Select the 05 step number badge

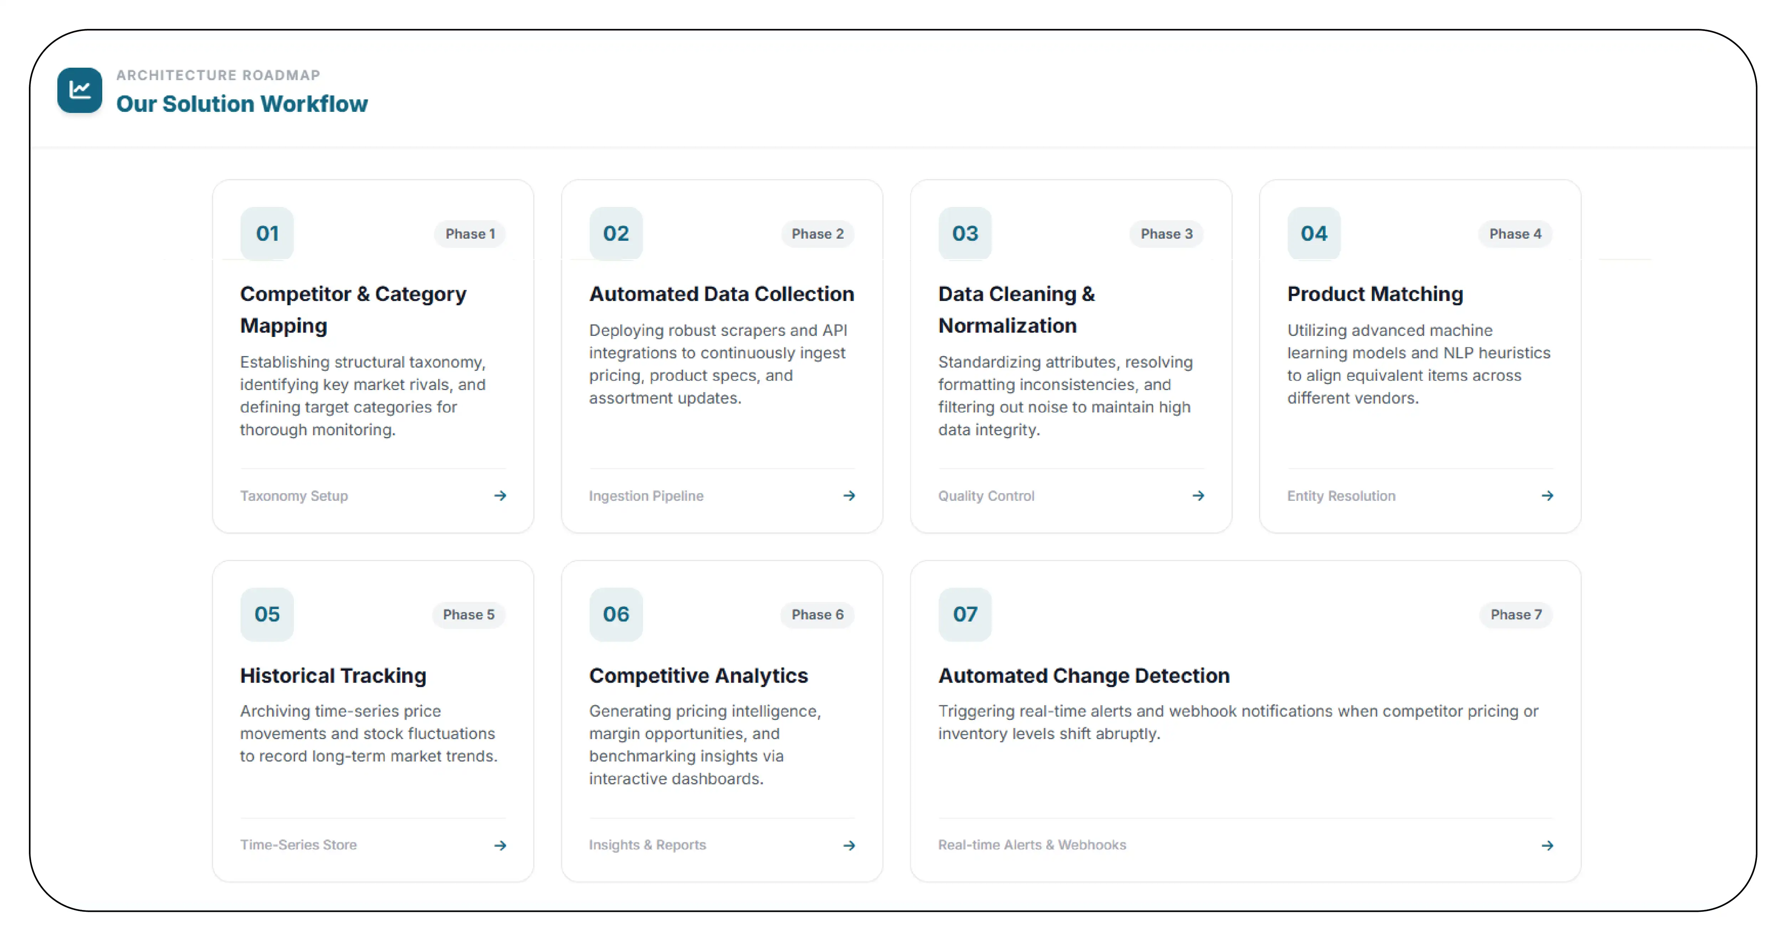click(x=267, y=614)
